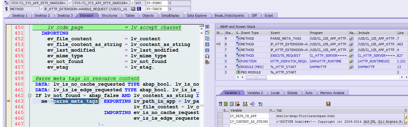Viewport: 408px width, 127px height.
Task: Click the navigation icon in EXECUTE_REQUEST row
Action: point(351,56)
